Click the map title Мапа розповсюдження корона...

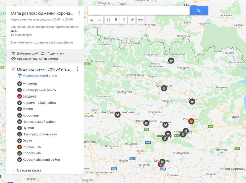tap(42, 13)
